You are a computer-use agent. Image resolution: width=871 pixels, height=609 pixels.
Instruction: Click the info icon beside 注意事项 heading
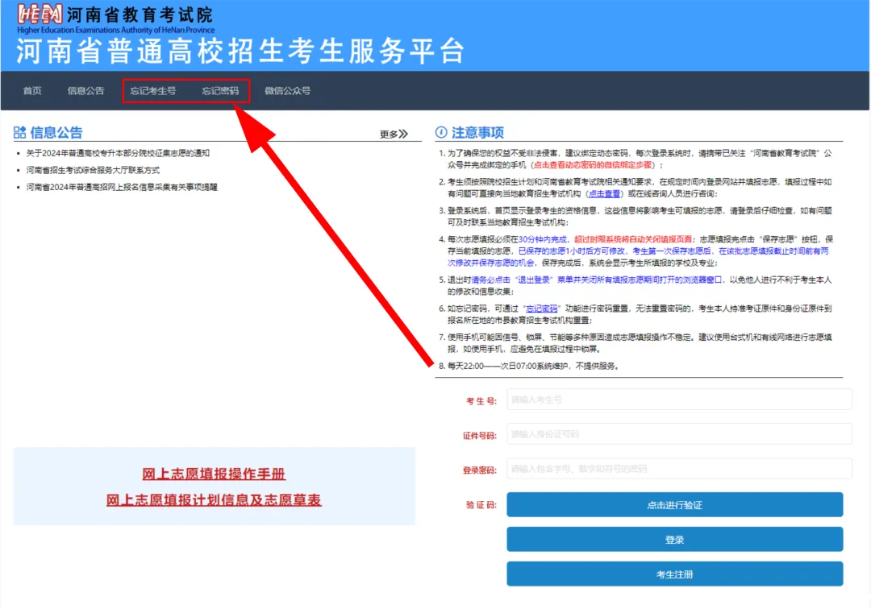click(441, 133)
